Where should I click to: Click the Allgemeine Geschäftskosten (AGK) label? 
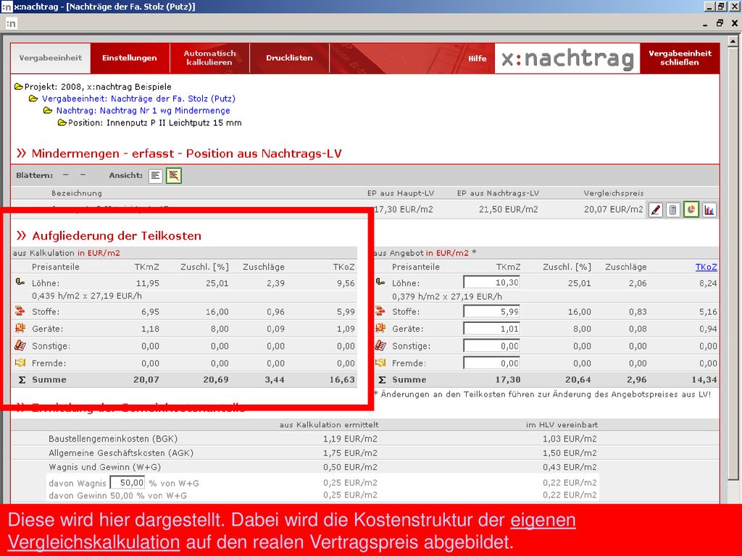point(121,453)
